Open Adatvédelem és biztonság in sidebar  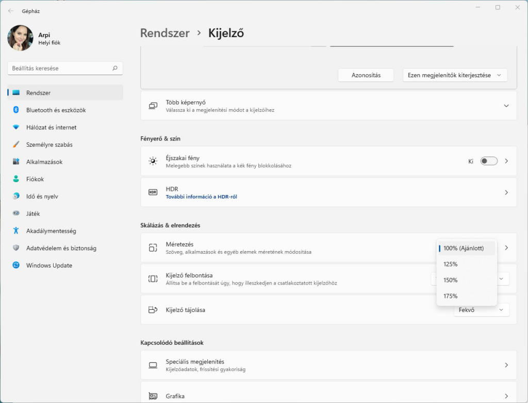pyautogui.click(x=61, y=248)
